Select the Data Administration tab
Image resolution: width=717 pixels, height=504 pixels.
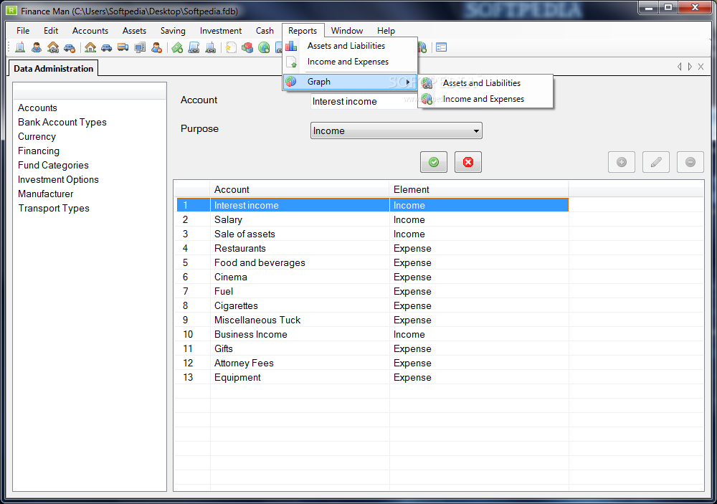click(x=54, y=69)
